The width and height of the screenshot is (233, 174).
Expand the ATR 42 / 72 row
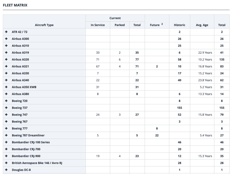click(6, 32)
